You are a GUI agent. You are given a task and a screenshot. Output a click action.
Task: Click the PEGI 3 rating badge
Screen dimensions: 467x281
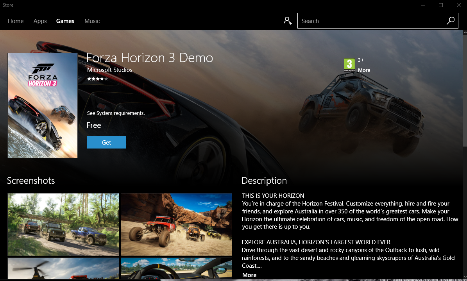(x=349, y=64)
